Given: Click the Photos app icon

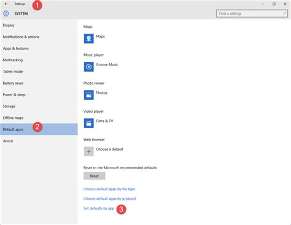Looking at the screenshot, I should pyautogui.click(x=89, y=95).
